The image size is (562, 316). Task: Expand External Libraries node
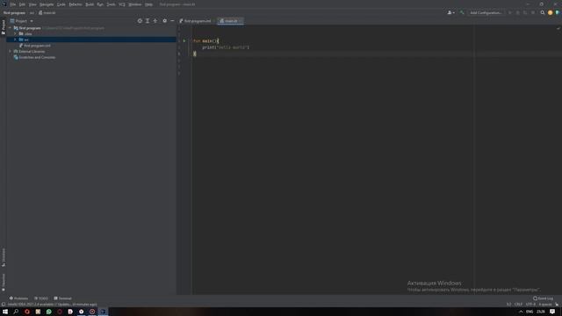coord(11,51)
